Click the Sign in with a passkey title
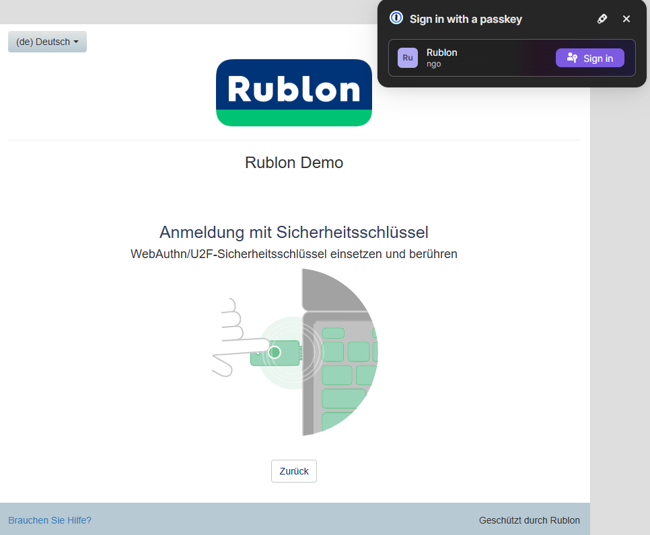 (x=466, y=19)
